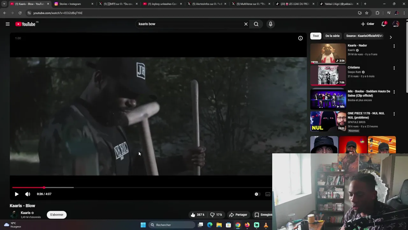Switch to the Joyboy unleashes tab
Viewport: 408px width, 230px height.
pyautogui.click(x=163, y=4)
